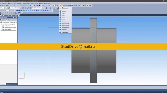The image size is (167, 93).
Task: Open model tree panel options arrow
Action: pos(14,18)
